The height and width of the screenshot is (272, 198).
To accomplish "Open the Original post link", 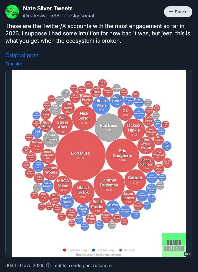I will [x=22, y=55].
